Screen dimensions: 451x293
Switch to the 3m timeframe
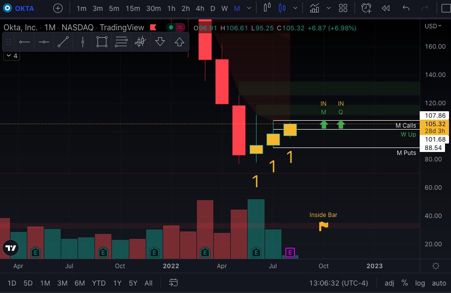(98, 8)
